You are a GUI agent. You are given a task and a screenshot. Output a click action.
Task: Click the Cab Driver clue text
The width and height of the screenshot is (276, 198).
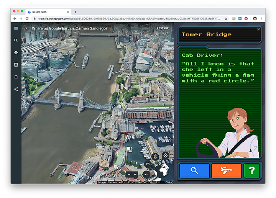click(x=218, y=68)
